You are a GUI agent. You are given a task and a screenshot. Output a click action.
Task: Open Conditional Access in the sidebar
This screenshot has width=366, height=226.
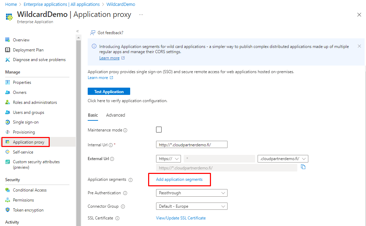point(30,190)
